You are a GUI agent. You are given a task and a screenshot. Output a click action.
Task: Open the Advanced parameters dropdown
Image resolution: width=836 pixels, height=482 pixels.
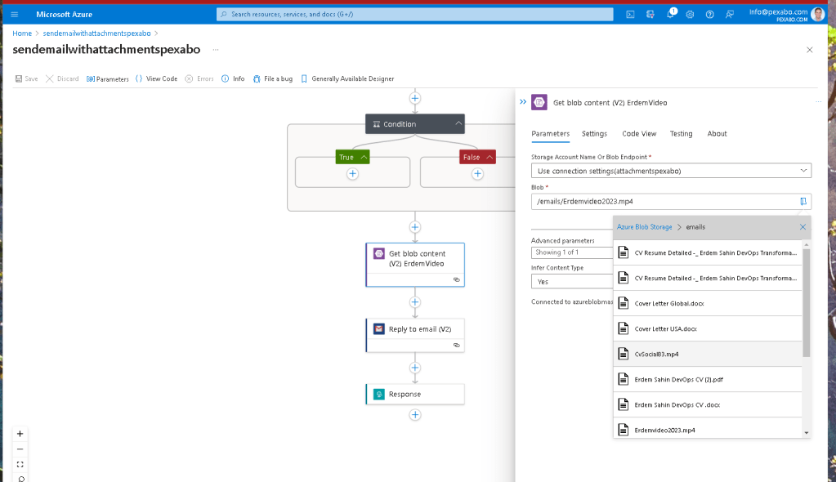572,252
